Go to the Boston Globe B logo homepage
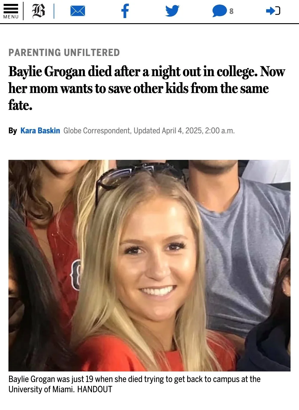 coord(39,11)
